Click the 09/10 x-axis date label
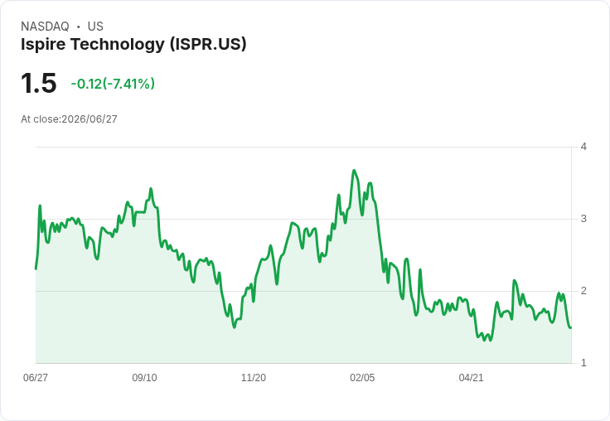This screenshot has width=610, height=421. point(144,377)
